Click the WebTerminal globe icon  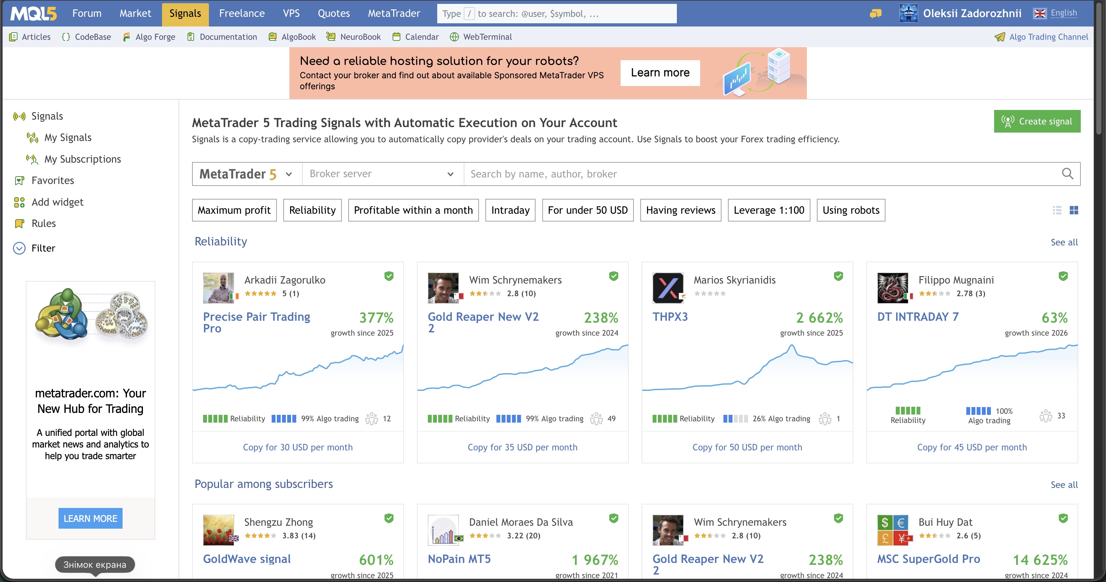tap(454, 37)
